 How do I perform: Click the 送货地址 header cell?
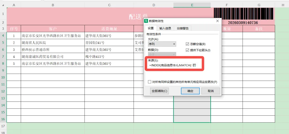109,29
